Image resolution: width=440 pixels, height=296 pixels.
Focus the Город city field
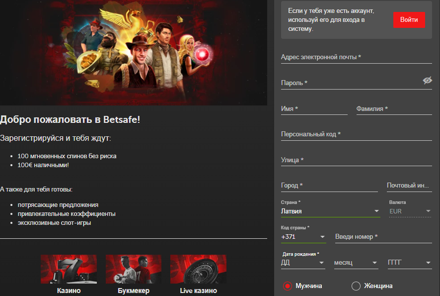[x=329, y=186]
